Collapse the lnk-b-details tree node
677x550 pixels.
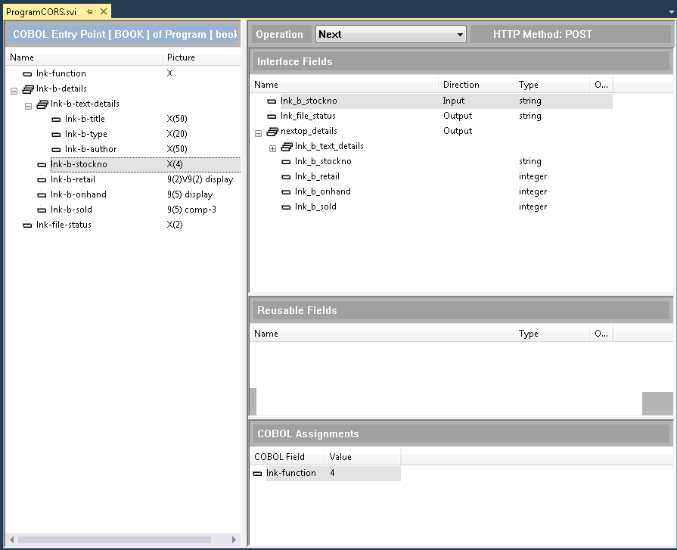[x=14, y=90]
